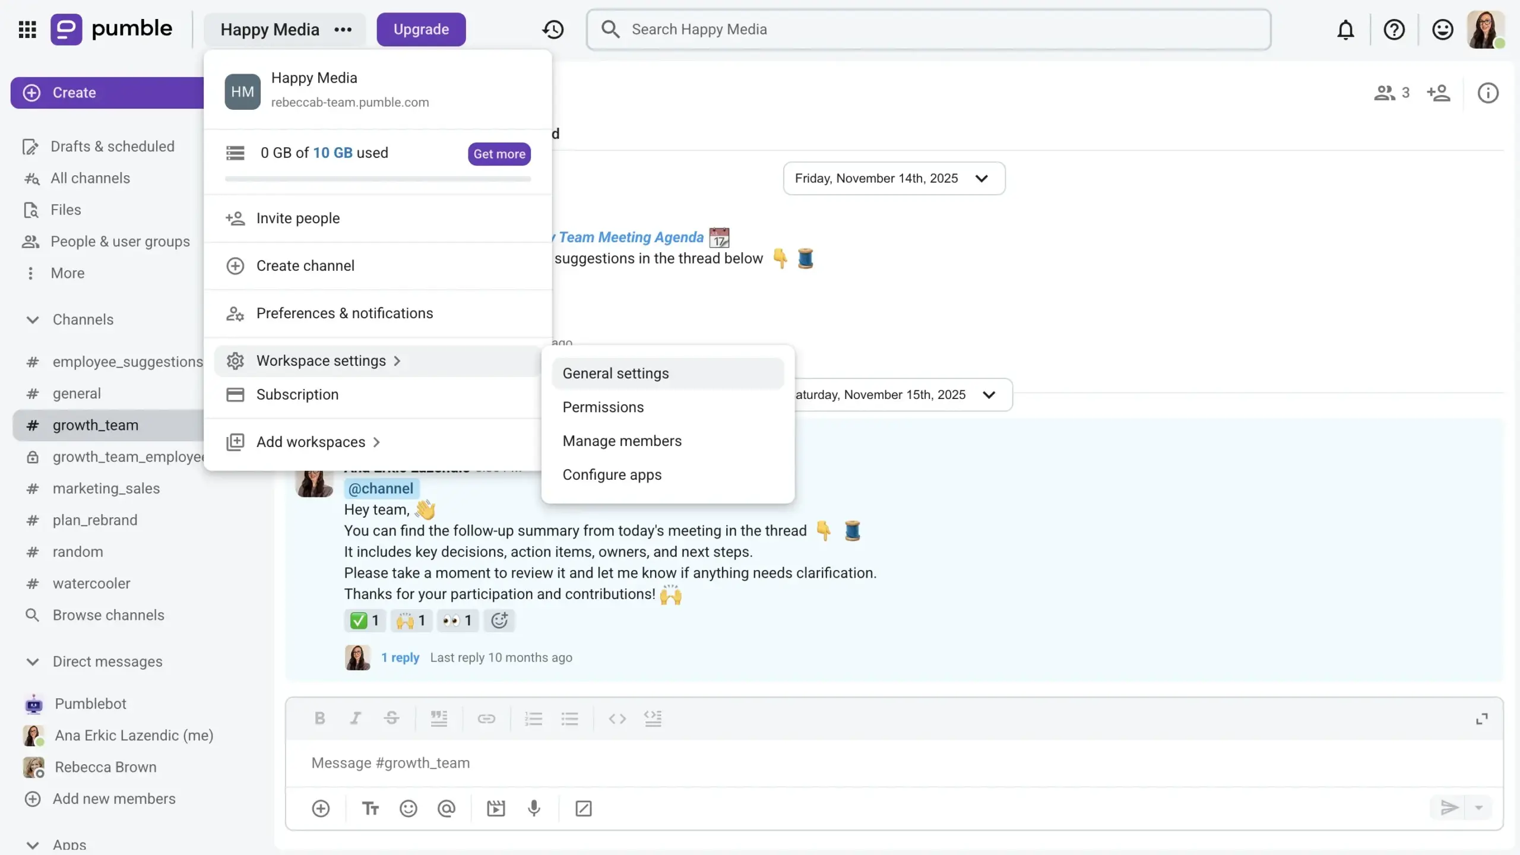
Task: Mention someone with @ icon
Action: (x=446, y=808)
